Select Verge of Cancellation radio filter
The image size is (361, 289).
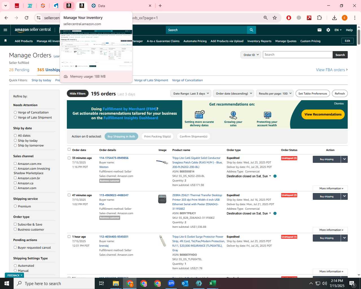click(x=15, y=112)
